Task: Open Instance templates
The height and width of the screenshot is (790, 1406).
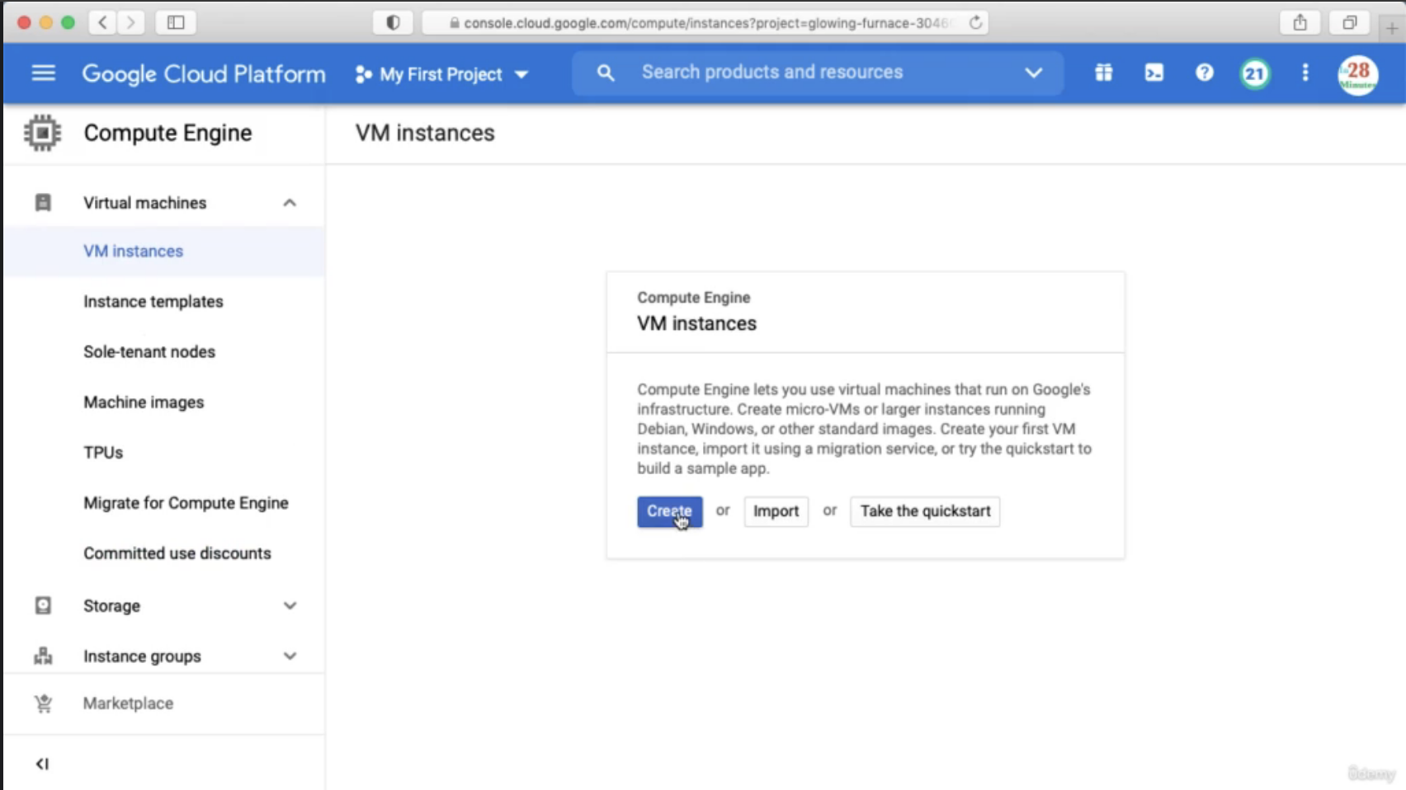Action: (x=153, y=302)
